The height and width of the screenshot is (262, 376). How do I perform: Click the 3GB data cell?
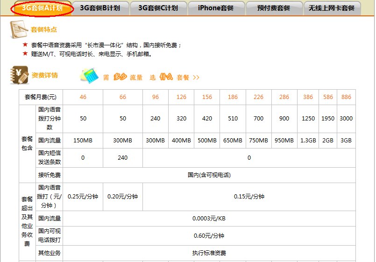coord(346,141)
